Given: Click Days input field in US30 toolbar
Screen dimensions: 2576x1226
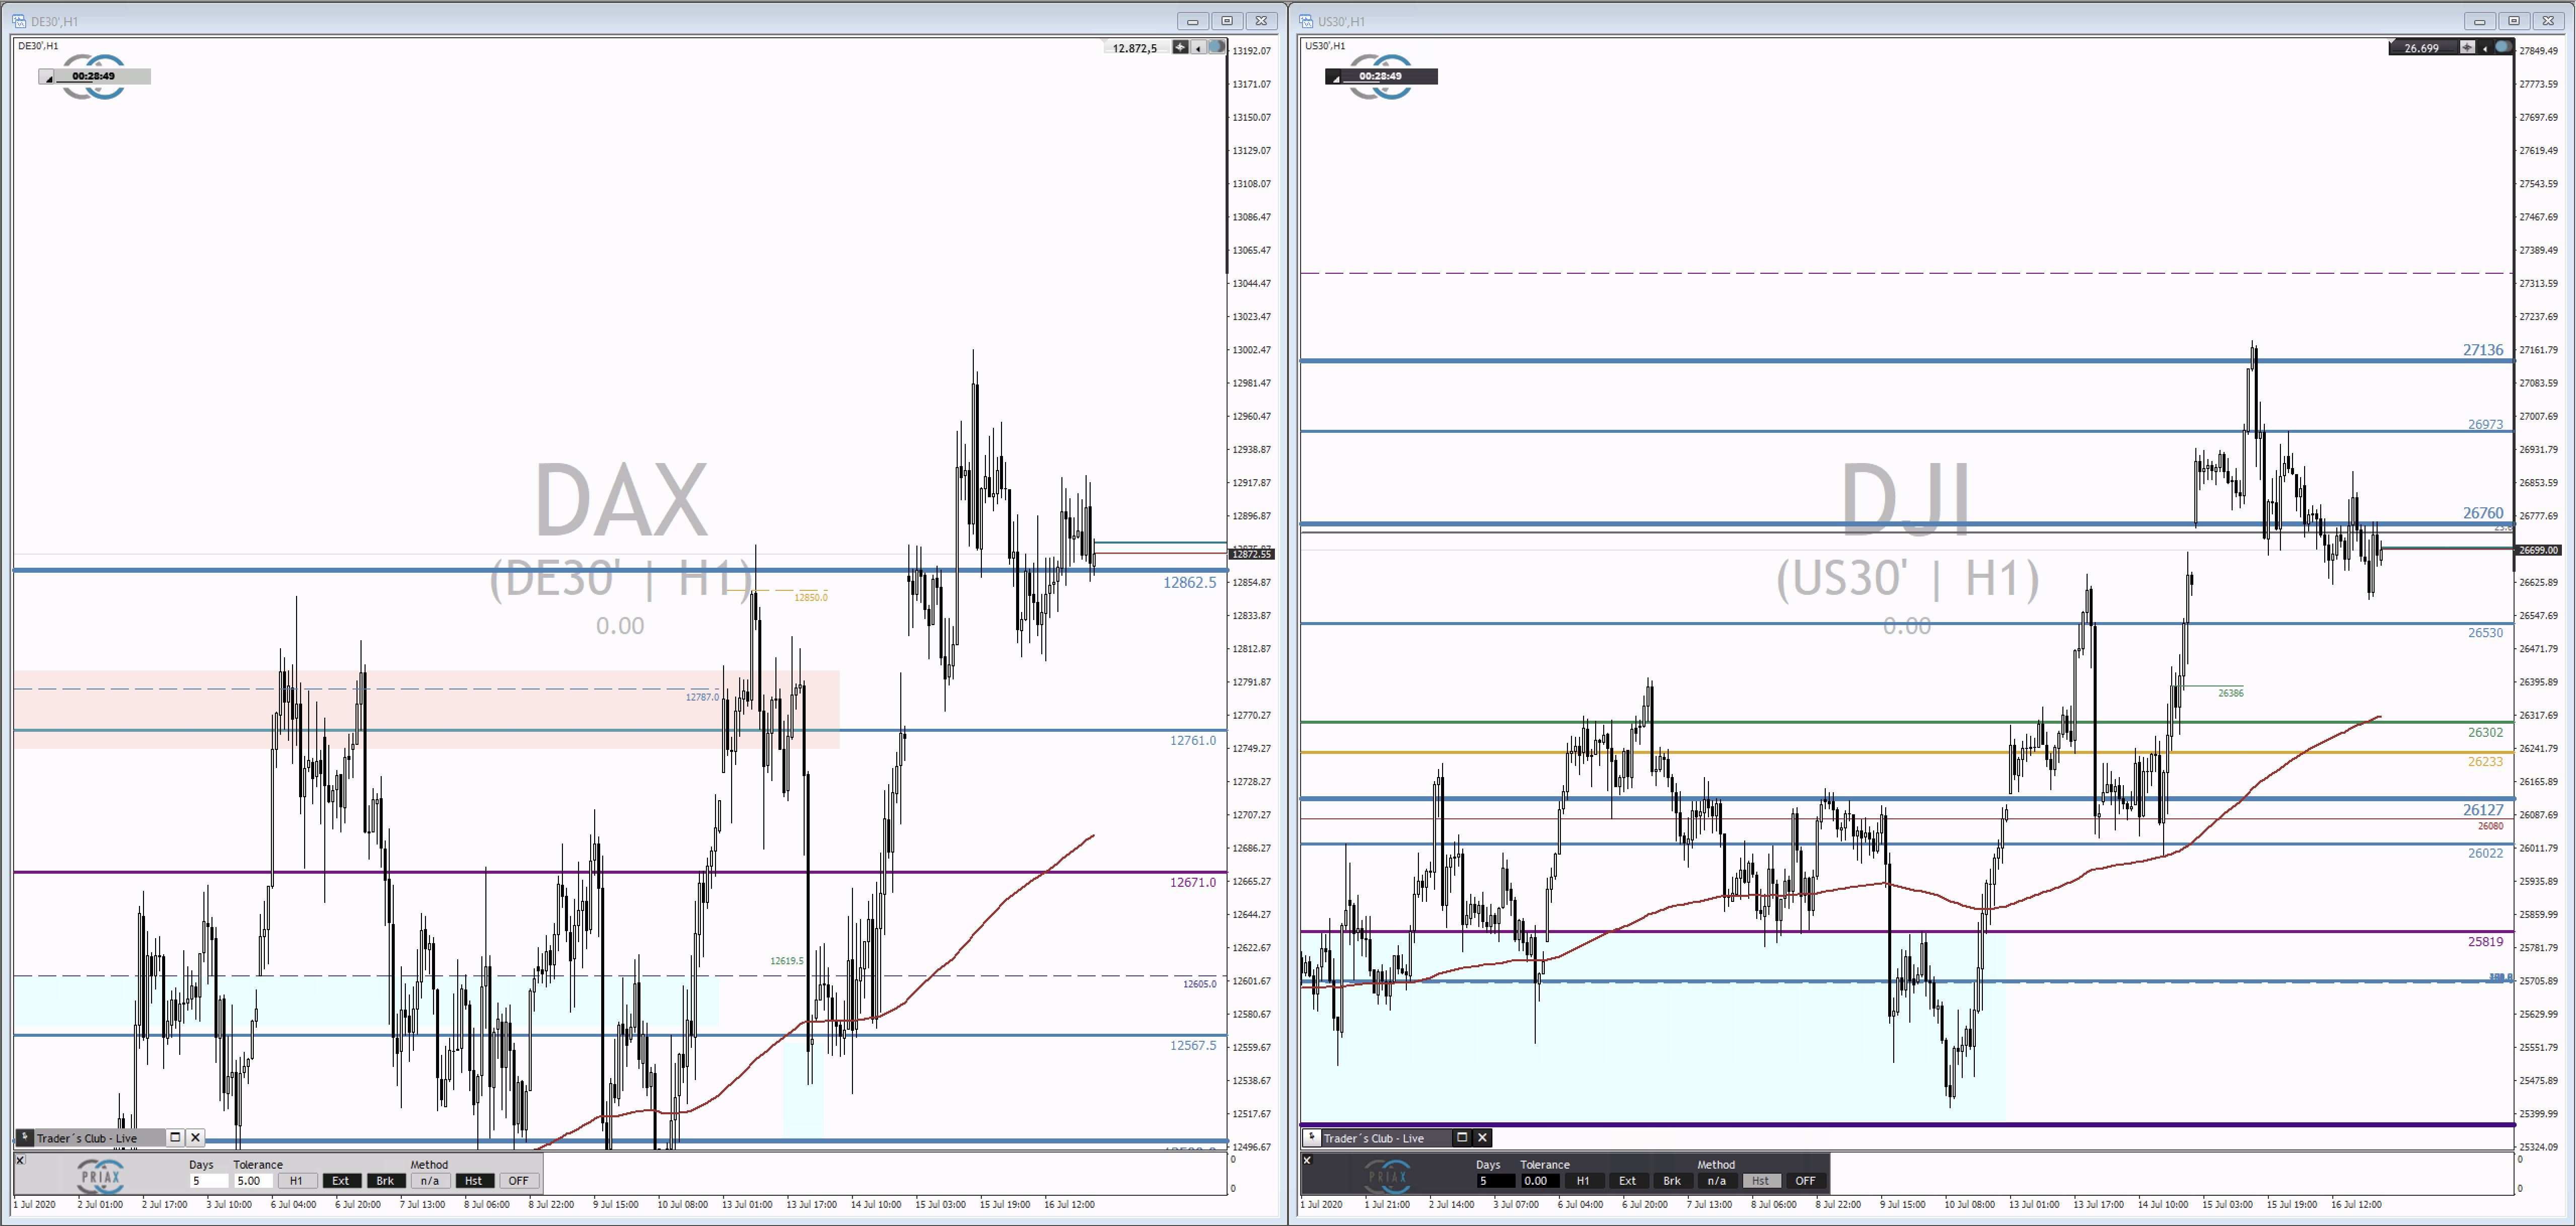Looking at the screenshot, I should [1496, 1181].
